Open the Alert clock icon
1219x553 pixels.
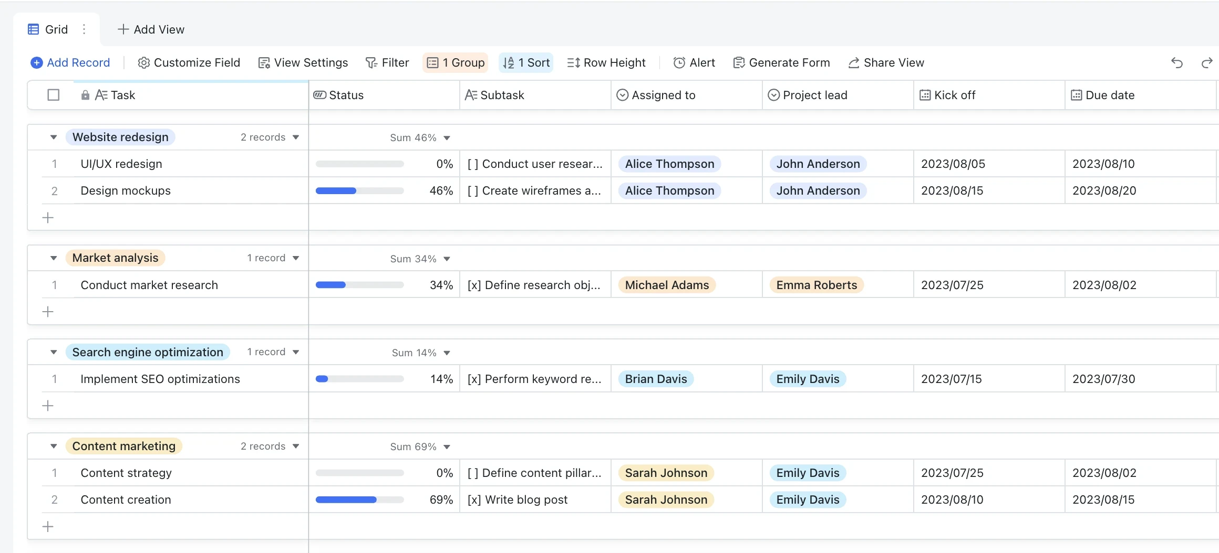679,63
